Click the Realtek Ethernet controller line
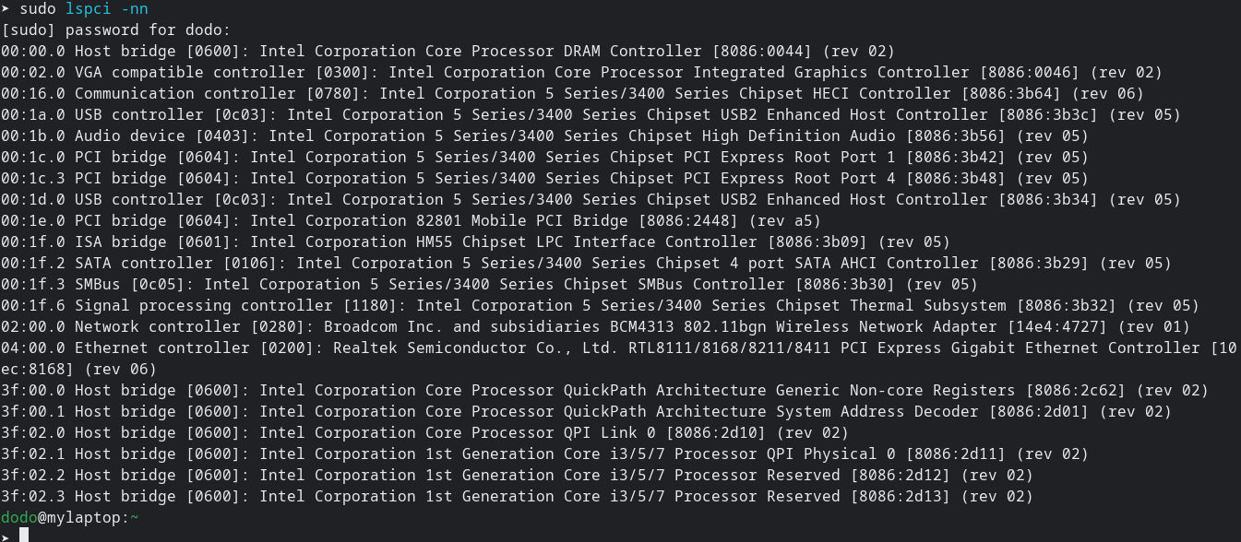The height and width of the screenshot is (542, 1241). point(609,348)
